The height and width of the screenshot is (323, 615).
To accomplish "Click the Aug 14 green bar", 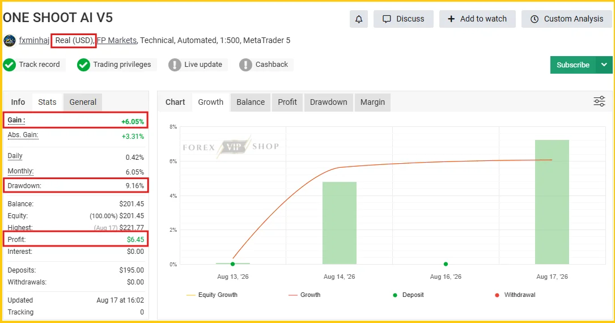I will point(340,223).
